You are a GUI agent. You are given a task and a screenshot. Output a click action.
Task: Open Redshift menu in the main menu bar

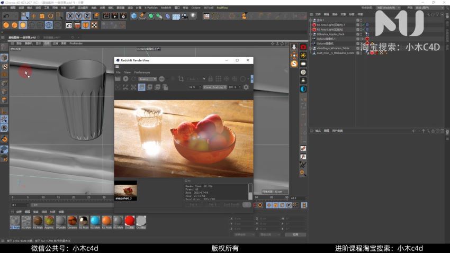[x=166, y=8]
